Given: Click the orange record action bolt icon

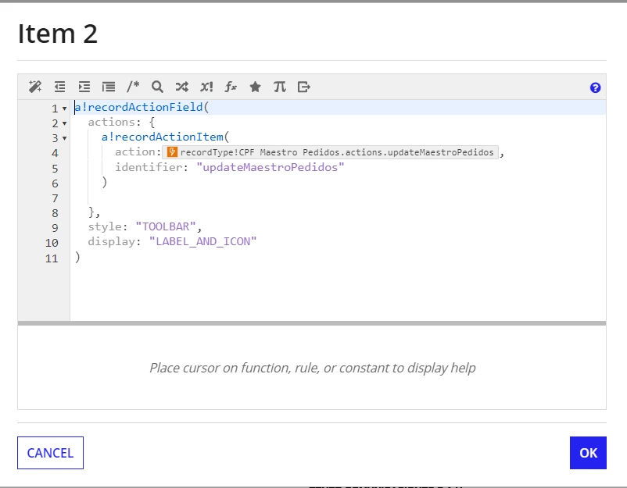Looking at the screenshot, I should pyautogui.click(x=172, y=152).
